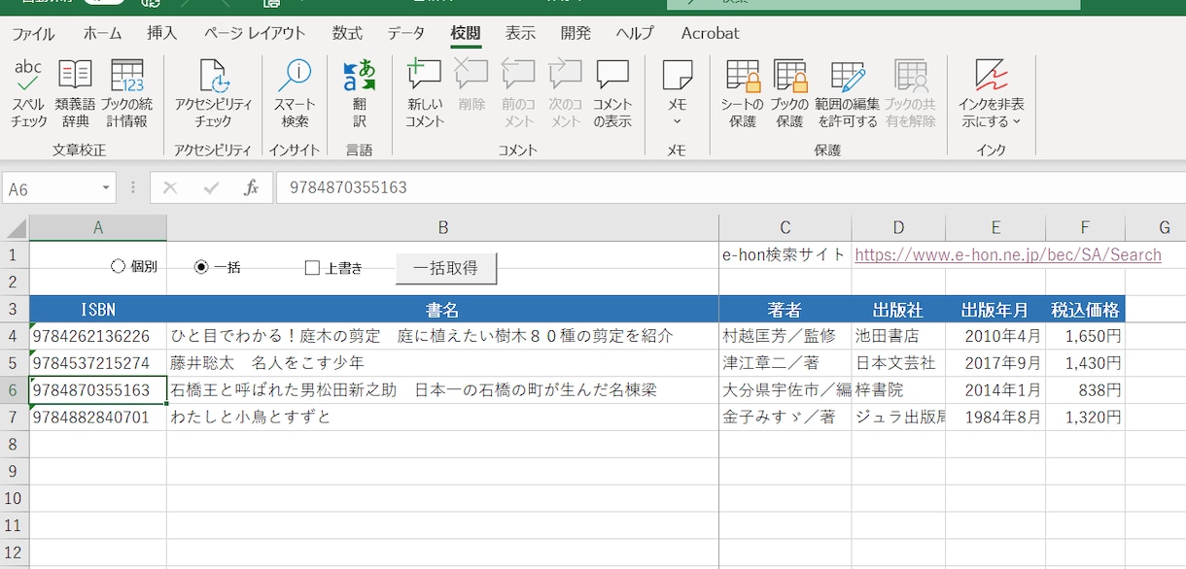Select the 税込価格 header cell
Image resolution: width=1186 pixels, height=569 pixels.
pyautogui.click(x=1086, y=310)
